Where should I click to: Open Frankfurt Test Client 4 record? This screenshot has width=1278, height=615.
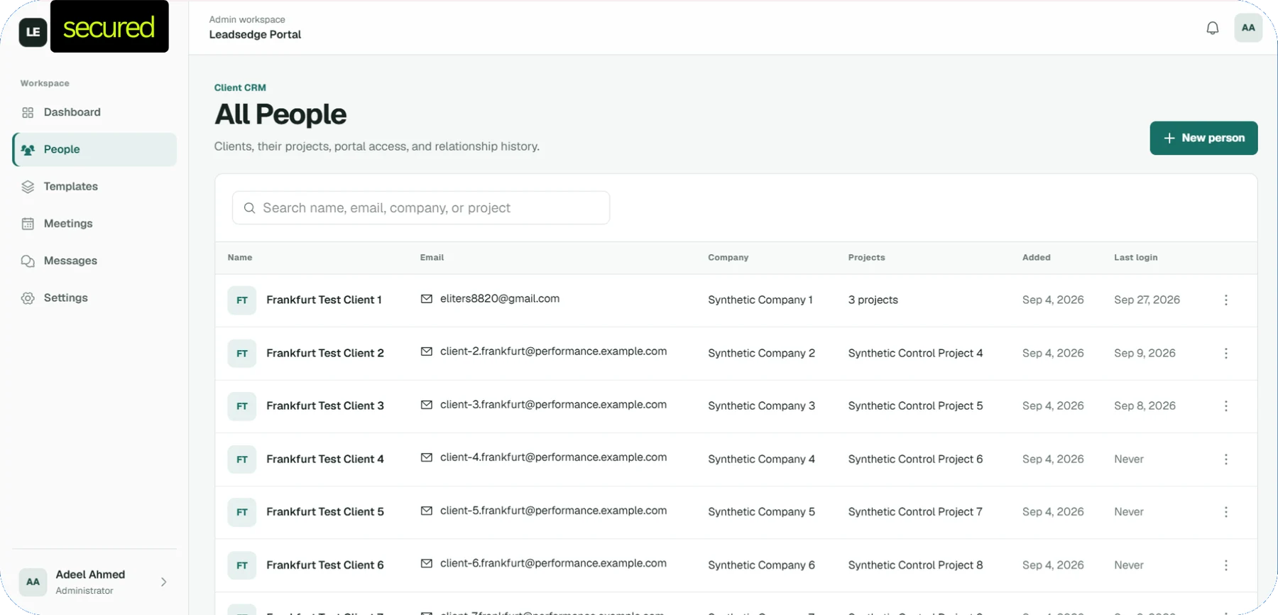point(325,459)
